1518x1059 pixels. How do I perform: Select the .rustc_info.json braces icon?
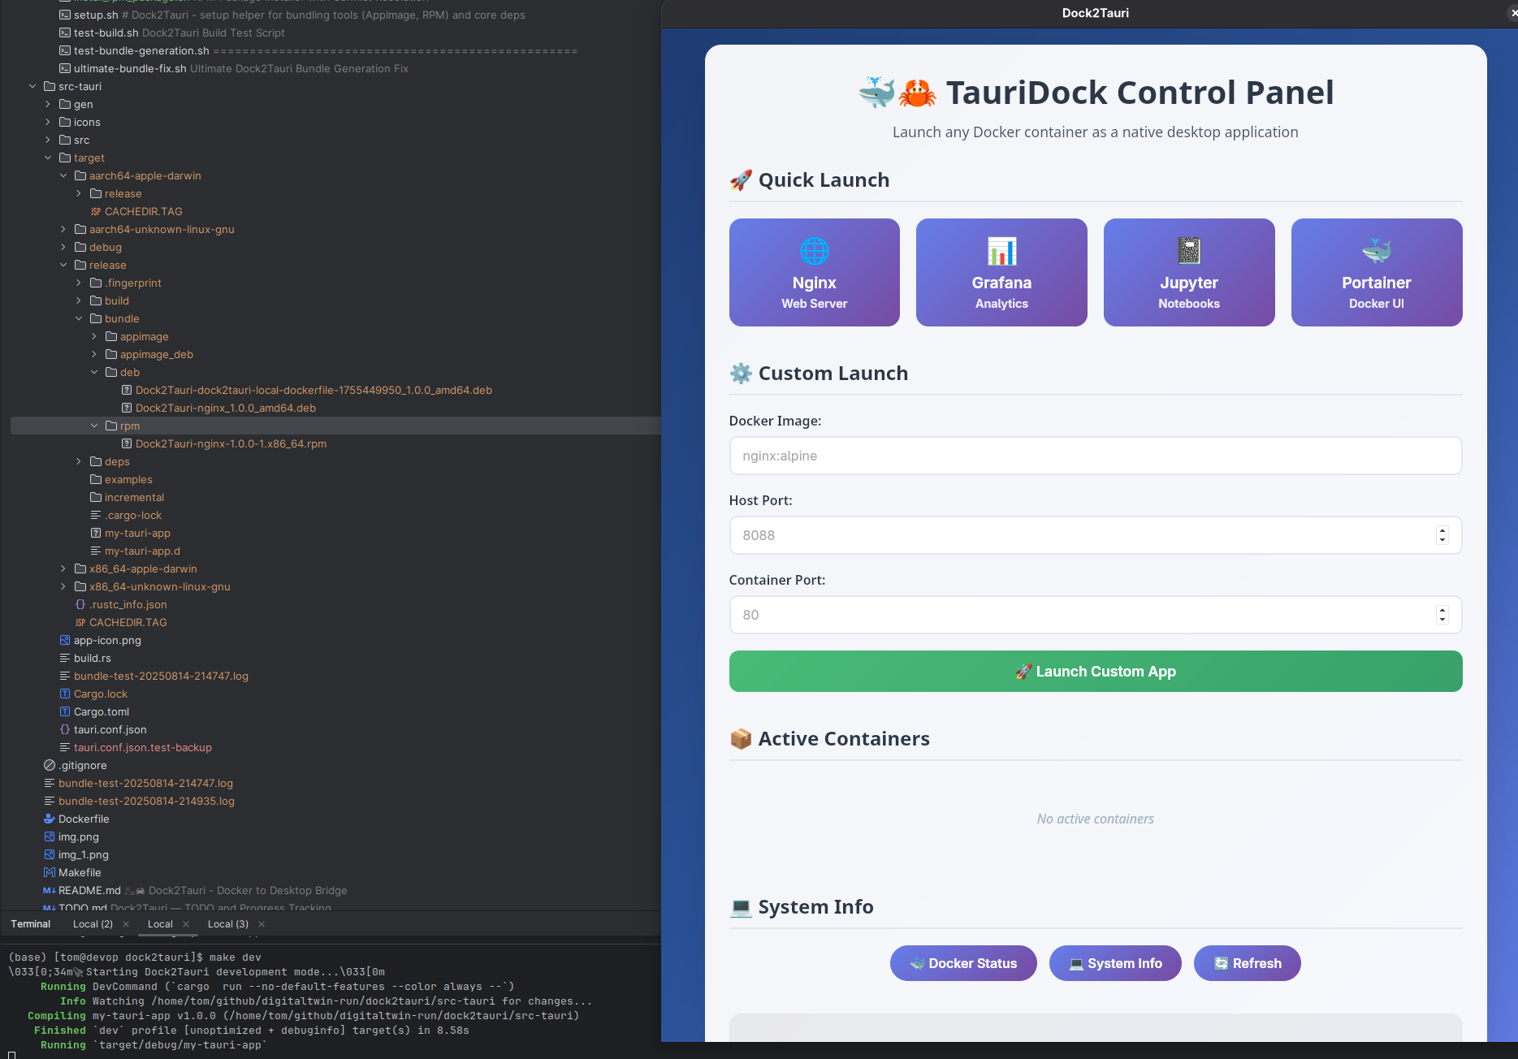pyautogui.click(x=80, y=604)
